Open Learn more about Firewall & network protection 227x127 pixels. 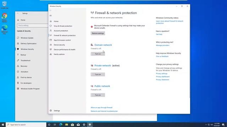click(x=170, y=22)
